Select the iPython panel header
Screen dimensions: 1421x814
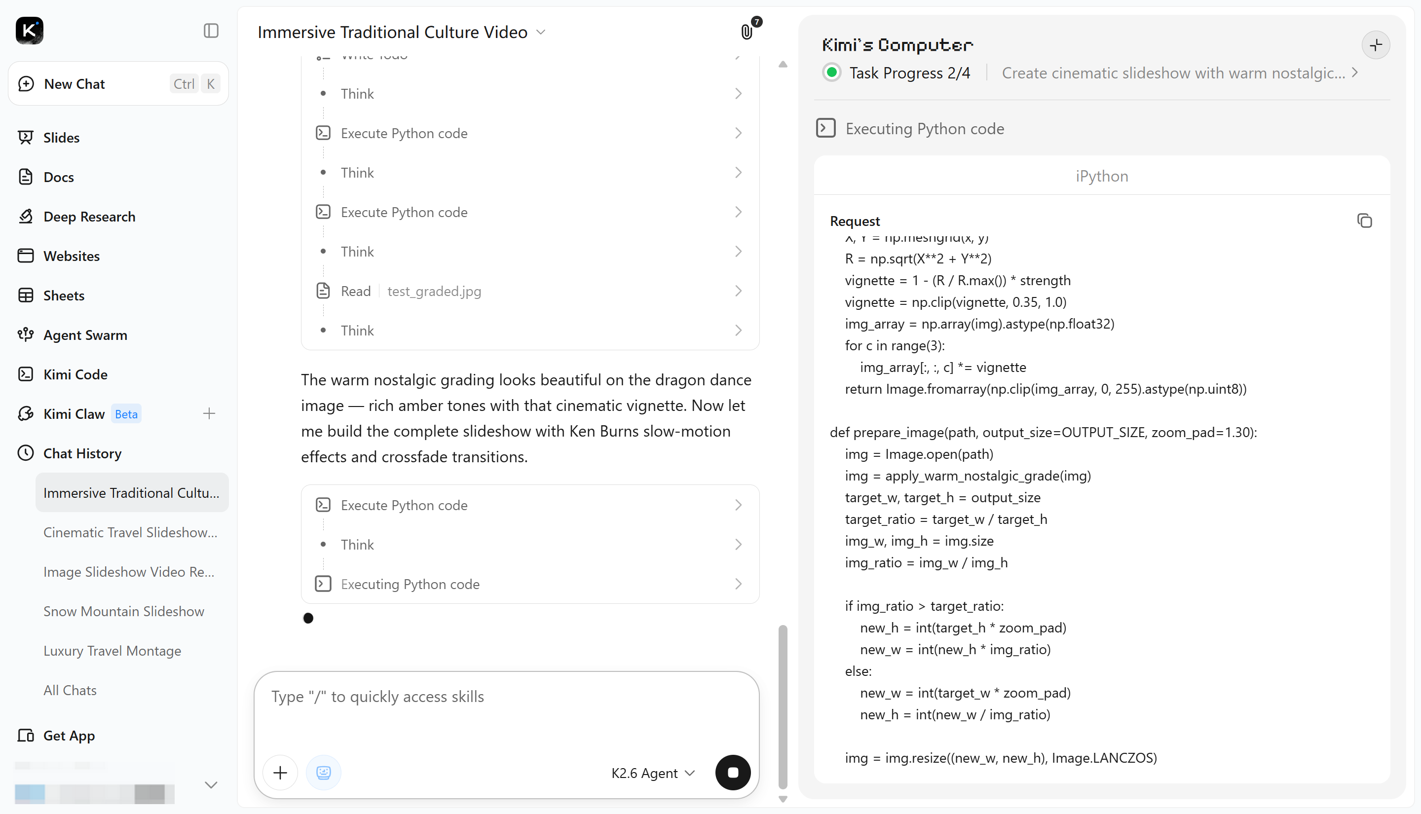1102,176
